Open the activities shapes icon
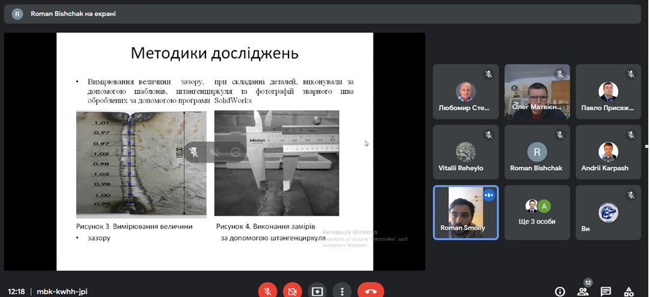 click(629, 292)
